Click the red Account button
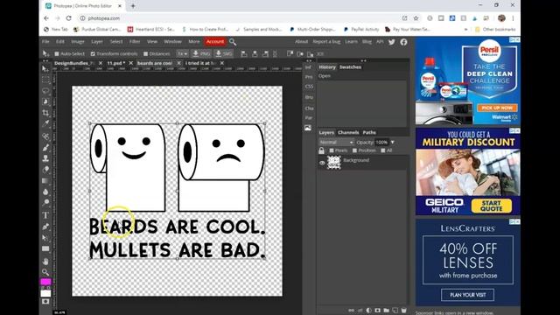Image resolution: width=560 pixels, height=315 pixels. point(215,42)
